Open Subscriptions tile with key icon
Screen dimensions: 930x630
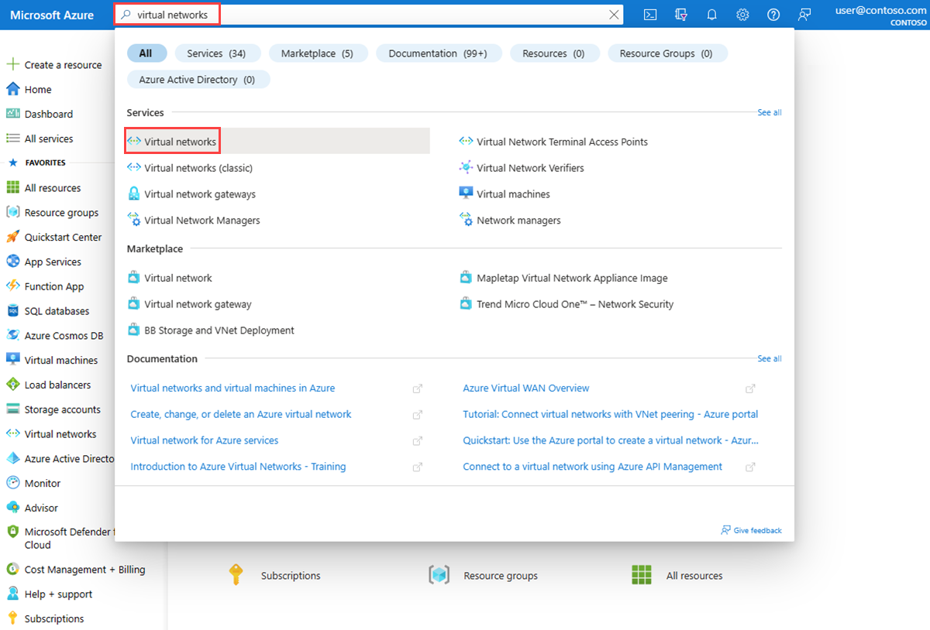click(274, 575)
